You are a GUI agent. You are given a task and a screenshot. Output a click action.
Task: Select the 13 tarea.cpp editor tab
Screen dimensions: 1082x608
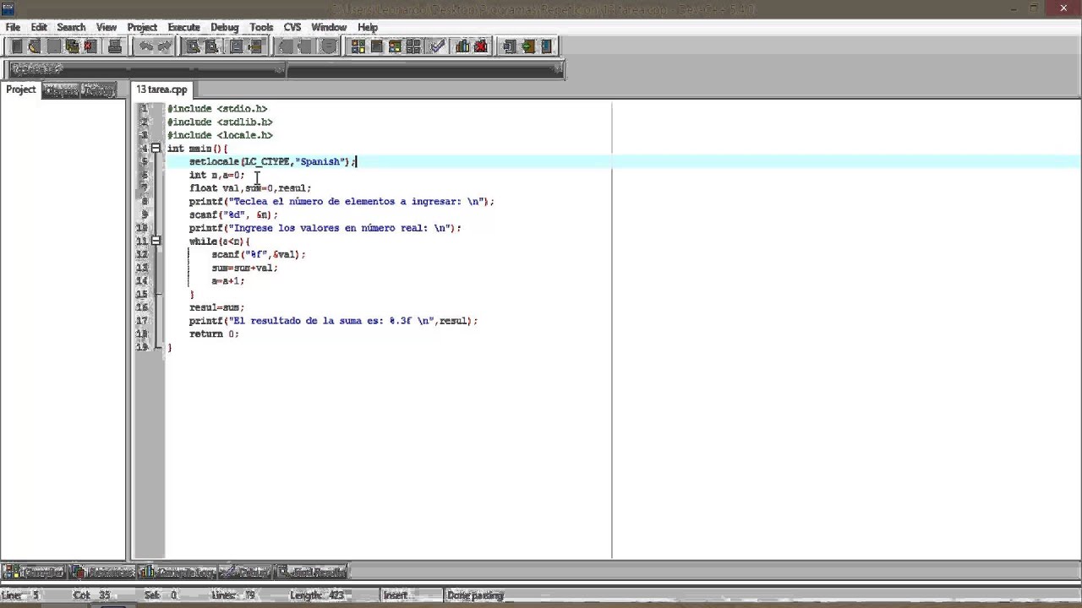pyautogui.click(x=162, y=90)
